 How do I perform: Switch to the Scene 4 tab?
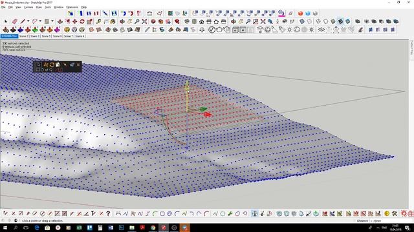click(80, 36)
